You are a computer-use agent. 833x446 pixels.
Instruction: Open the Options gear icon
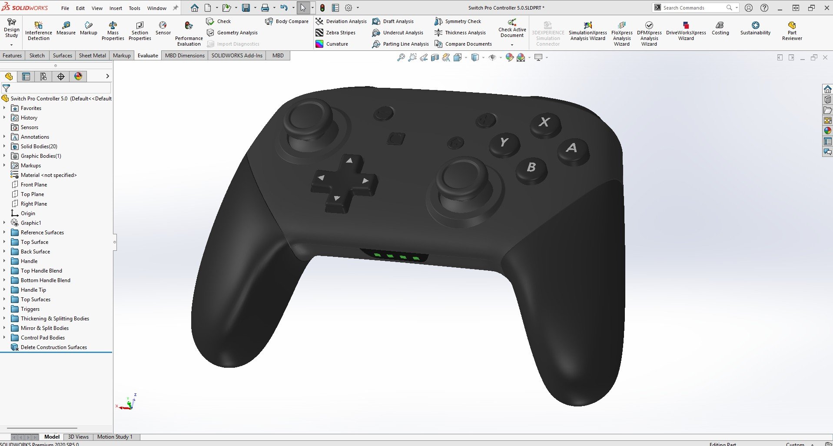click(348, 8)
